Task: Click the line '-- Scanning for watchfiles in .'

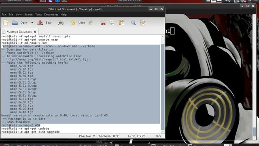Action: (x=29, y=49)
